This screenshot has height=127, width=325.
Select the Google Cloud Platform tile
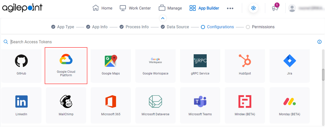pyautogui.click(x=66, y=66)
